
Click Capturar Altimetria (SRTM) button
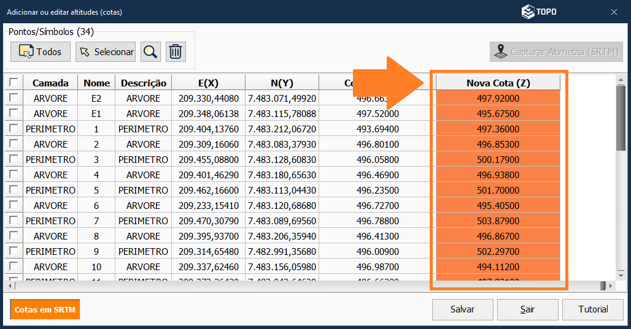click(x=556, y=52)
